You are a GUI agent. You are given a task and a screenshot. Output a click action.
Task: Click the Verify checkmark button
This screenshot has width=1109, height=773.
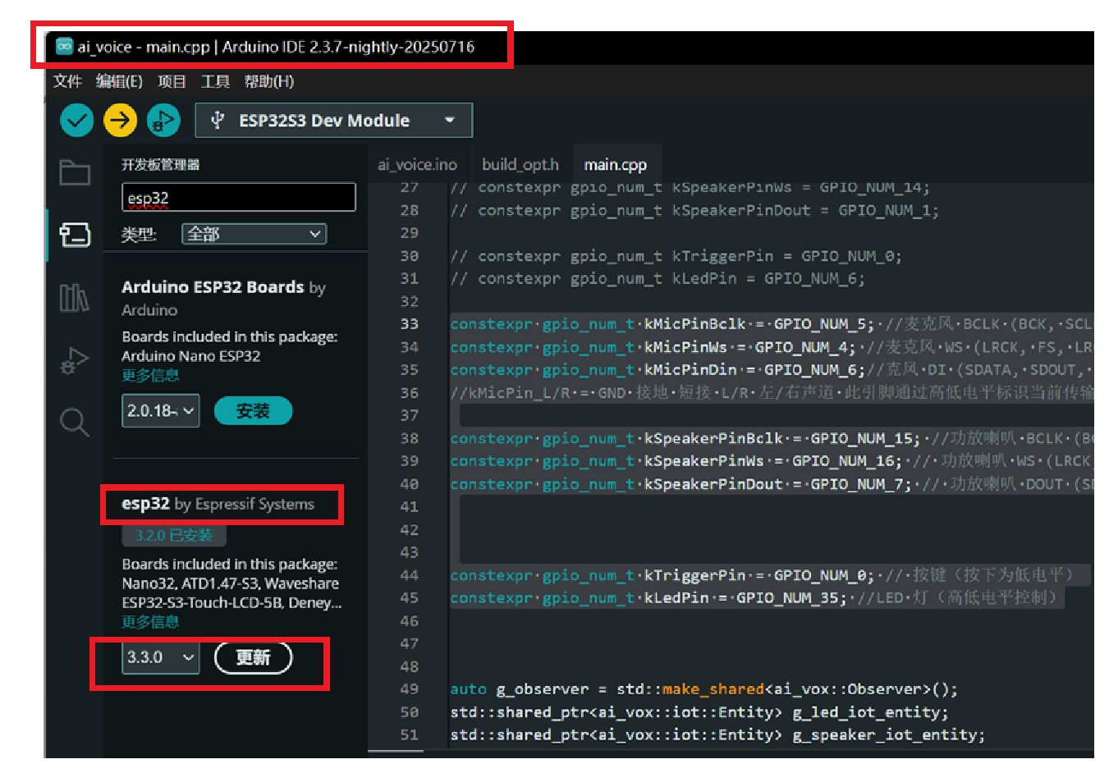[76, 121]
